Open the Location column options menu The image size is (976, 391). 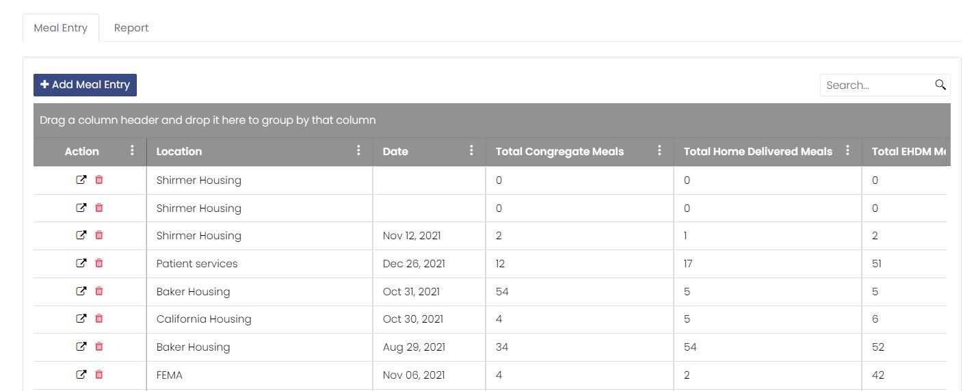click(x=358, y=150)
